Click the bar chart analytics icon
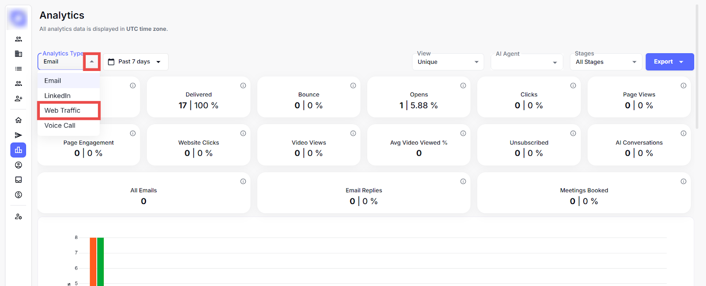Viewport: 706px width, 286px height. point(19,150)
